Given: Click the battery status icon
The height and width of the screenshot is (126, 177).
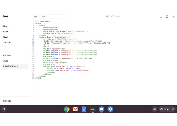Looking at the screenshot, I should 168,109.
